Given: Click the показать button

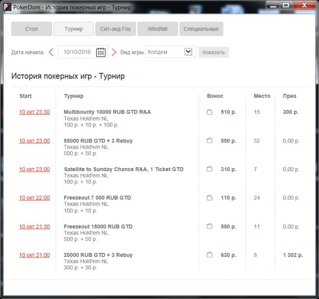Looking at the screenshot, I should (x=214, y=52).
